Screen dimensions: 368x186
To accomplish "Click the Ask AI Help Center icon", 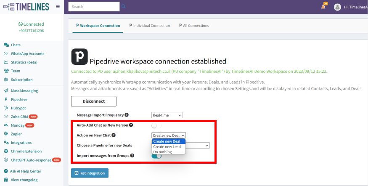I will tap(6, 171).
